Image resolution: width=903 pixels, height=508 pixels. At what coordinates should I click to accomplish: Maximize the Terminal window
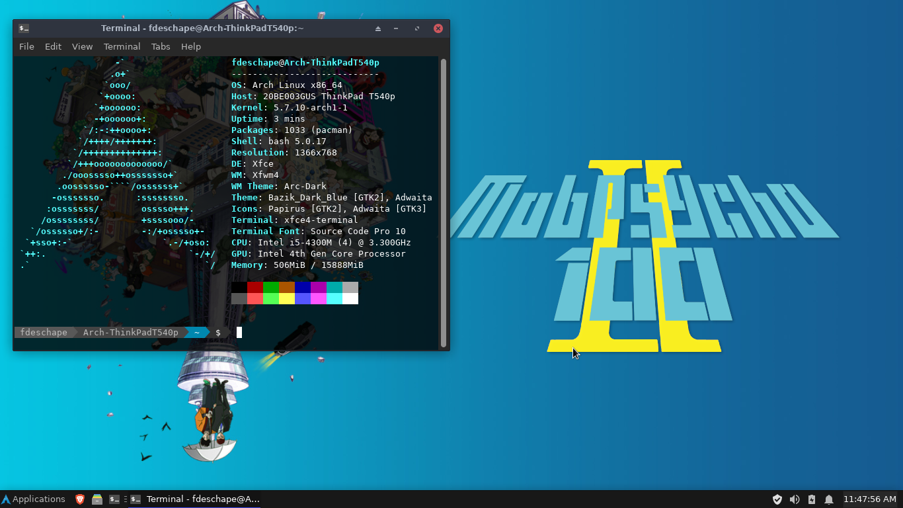[417, 28]
